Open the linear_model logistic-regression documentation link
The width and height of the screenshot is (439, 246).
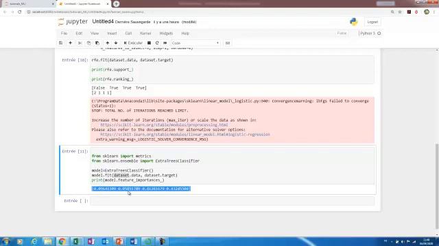coord(185,134)
